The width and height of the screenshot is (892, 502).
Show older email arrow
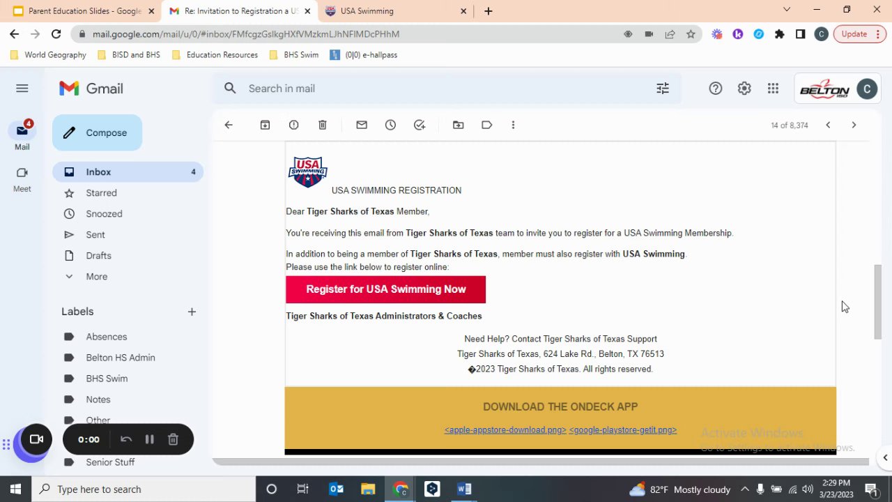(854, 125)
